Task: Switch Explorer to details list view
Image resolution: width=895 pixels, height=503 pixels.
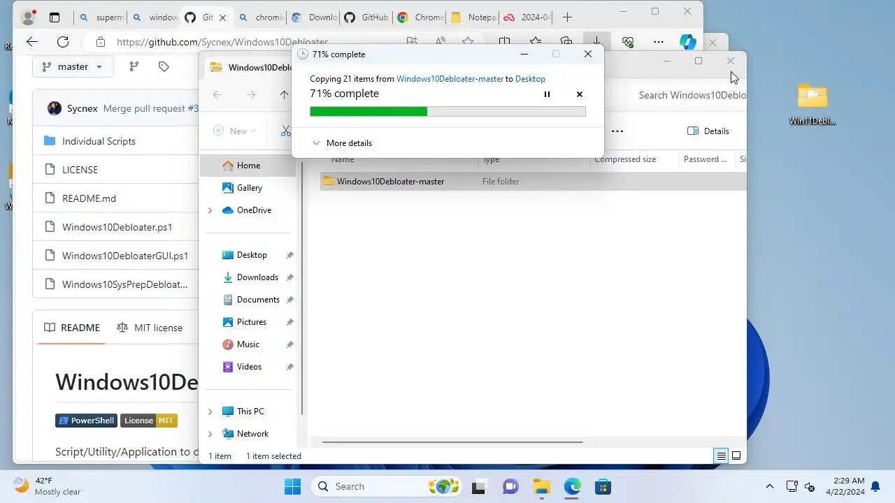Action: (x=721, y=456)
